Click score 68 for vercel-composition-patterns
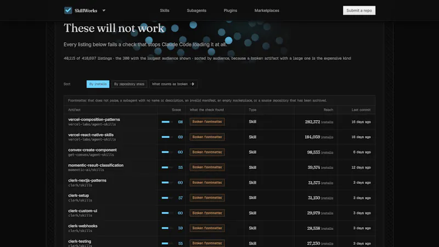The height and width of the screenshot is (247, 439). (181, 122)
